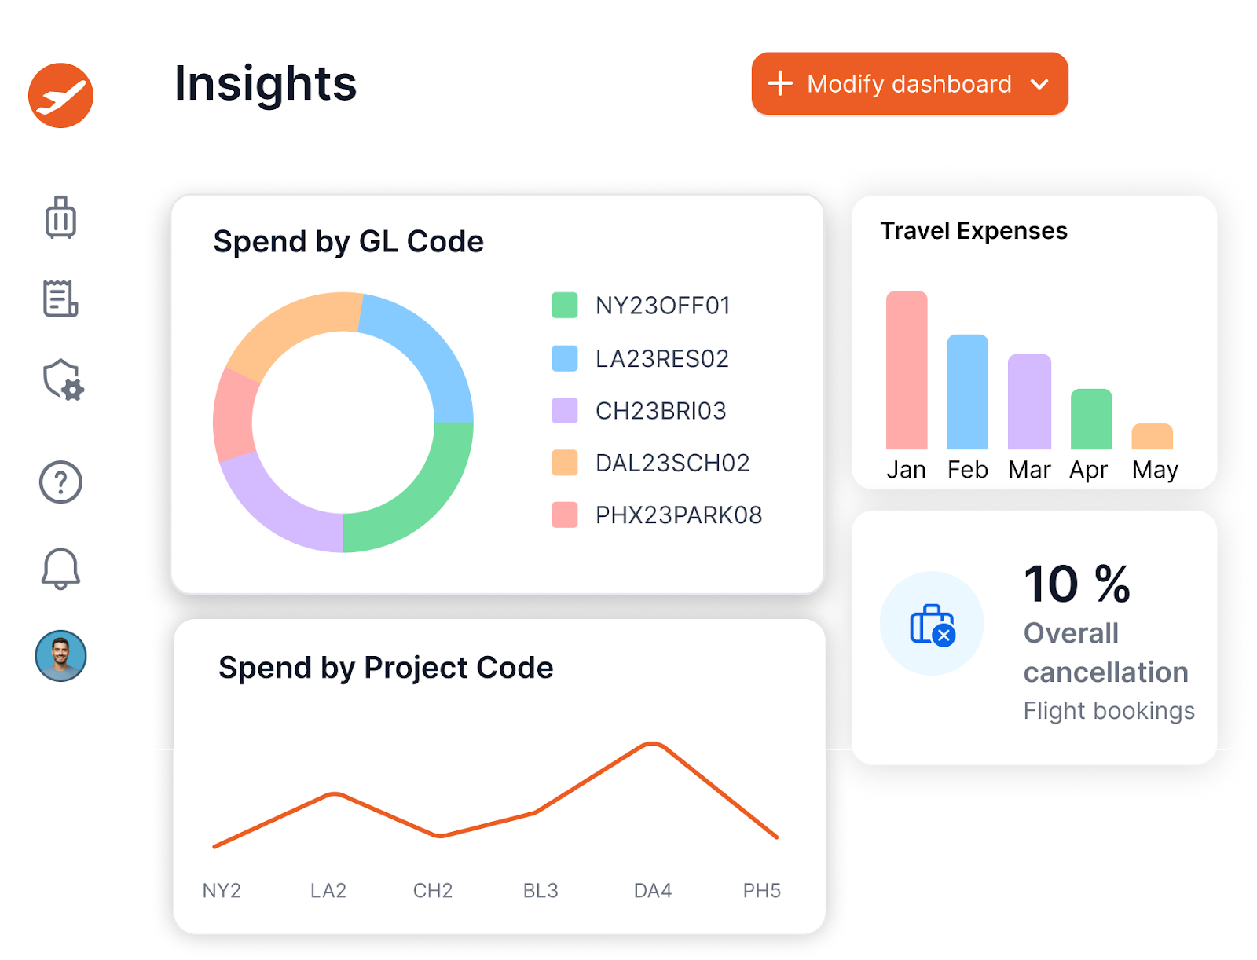Click the Apr green bar in chart
Image resolution: width=1257 pixels, height=960 pixels.
click(x=1091, y=420)
